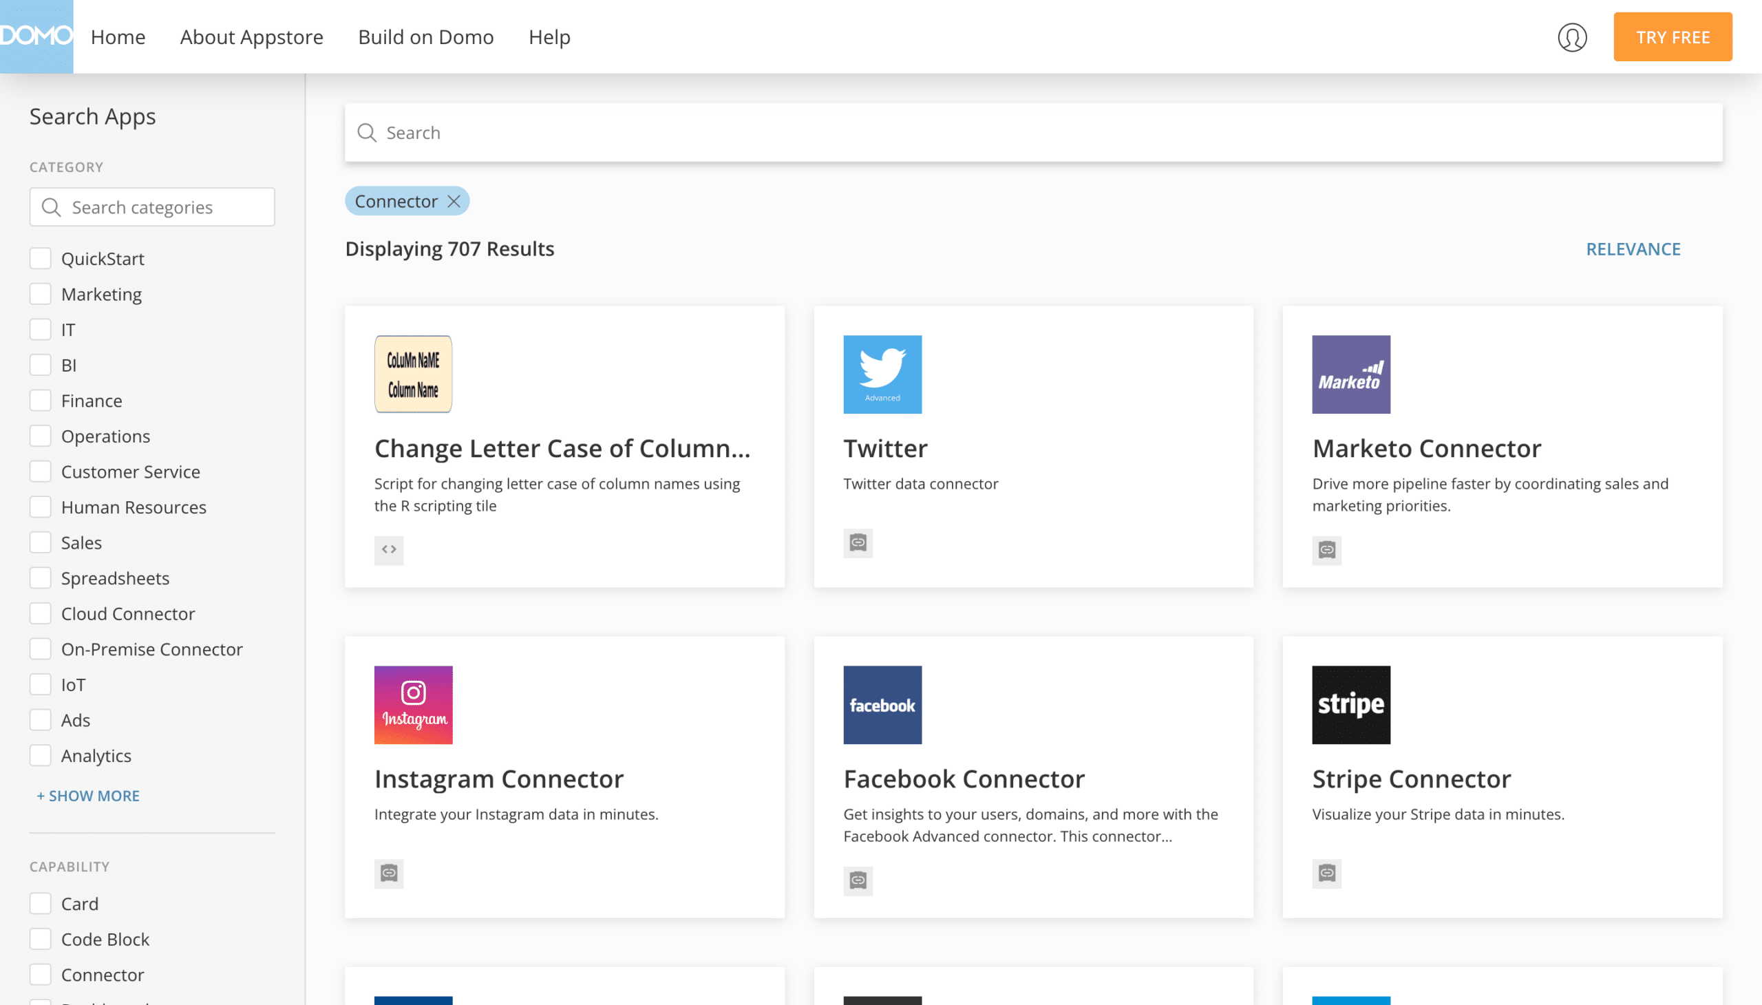Screen dimensions: 1762x1005
Task: Open Marketo Connector title link
Action: pyautogui.click(x=1427, y=449)
